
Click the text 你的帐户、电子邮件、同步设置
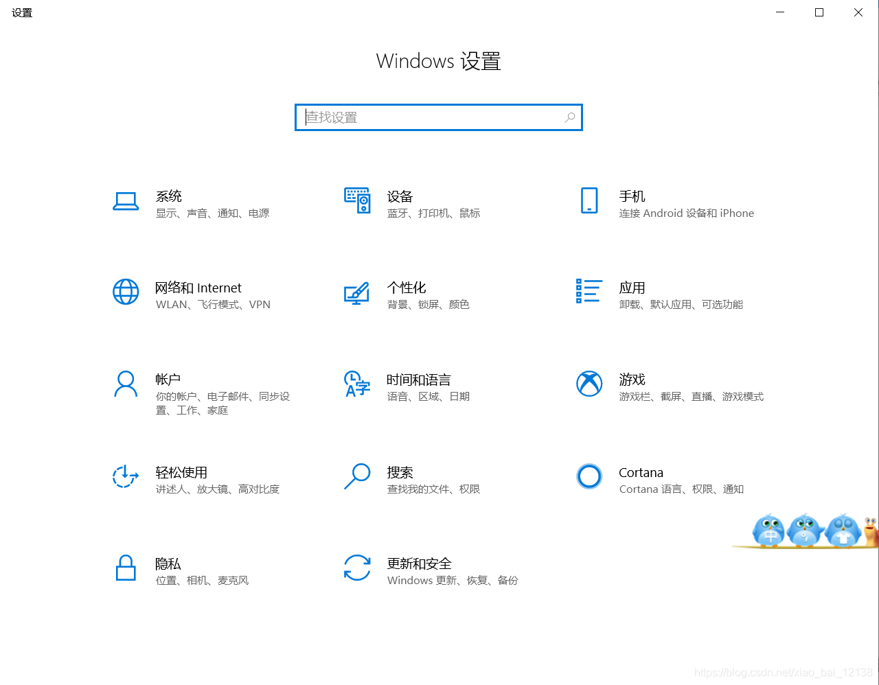click(x=222, y=404)
